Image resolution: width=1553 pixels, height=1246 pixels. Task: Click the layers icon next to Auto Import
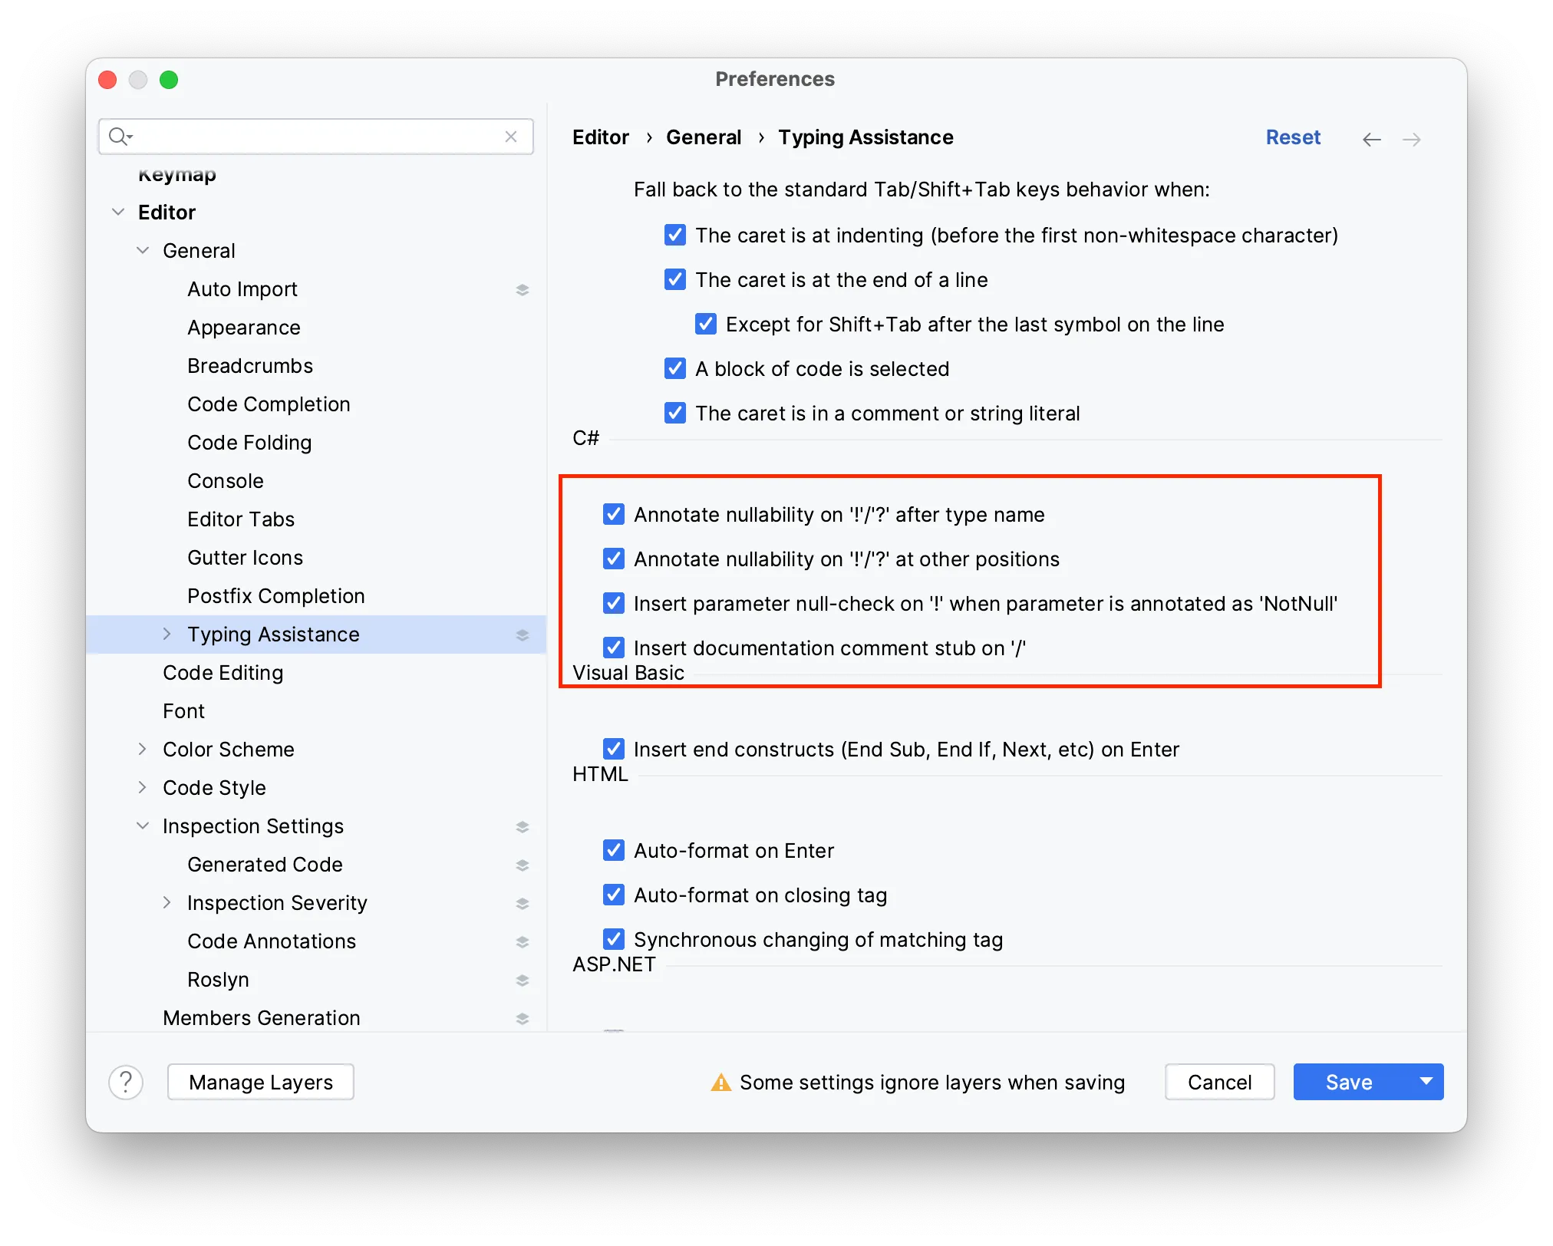[x=523, y=289]
